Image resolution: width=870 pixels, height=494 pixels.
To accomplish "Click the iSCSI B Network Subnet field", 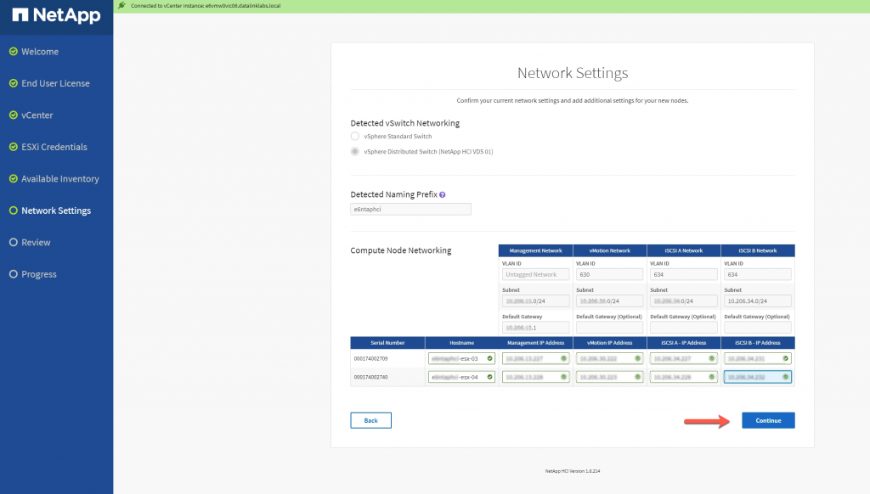I will 757,301.
